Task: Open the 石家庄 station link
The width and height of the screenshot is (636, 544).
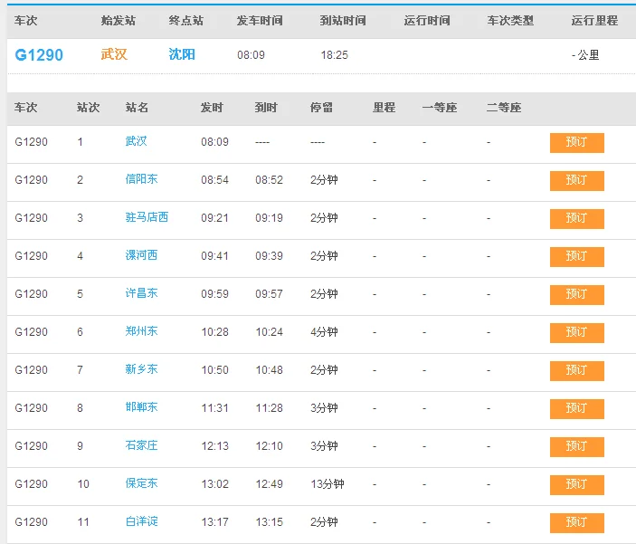Action: [x=141, y=445]
